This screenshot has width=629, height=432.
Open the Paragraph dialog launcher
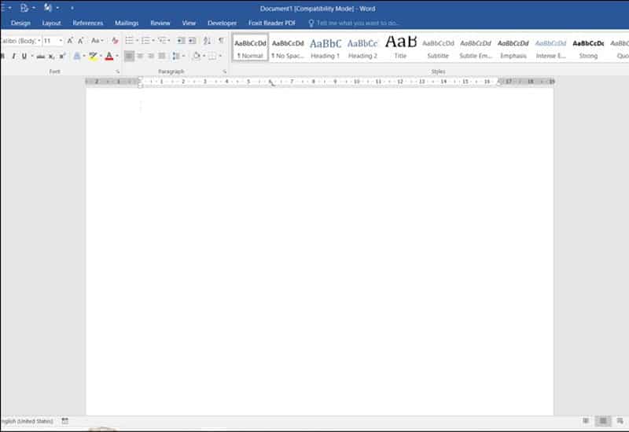click(x=225, y=71)
